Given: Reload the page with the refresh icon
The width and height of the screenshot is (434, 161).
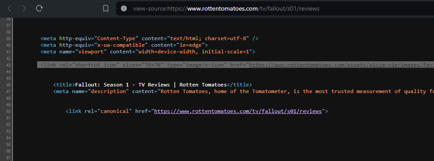Looking at the screenshot, I should point(39,8).
